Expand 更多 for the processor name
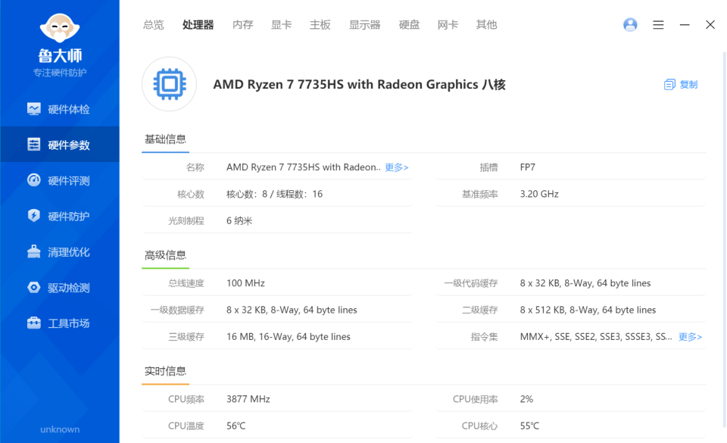The image size is (727, 443). 396,167
